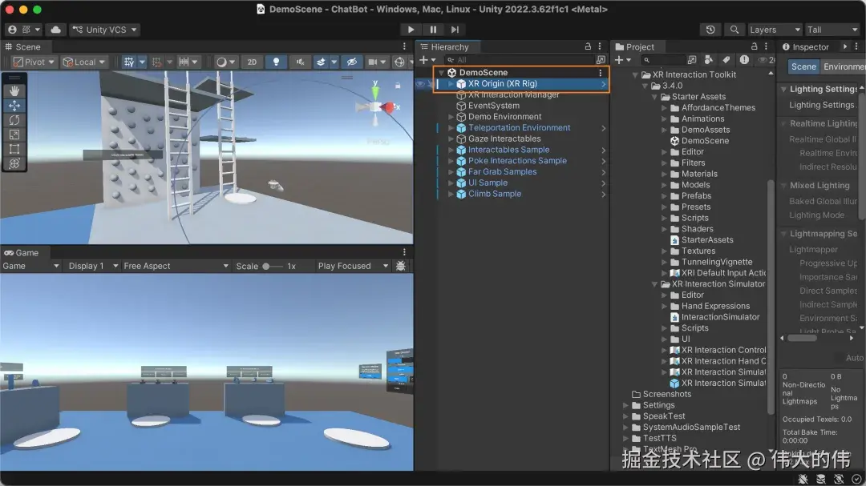Select the Environment tab in Lighting
Image resolution: width=866 pixels, height=486 pixels.
pyautogui.click(x=844, y=66)
